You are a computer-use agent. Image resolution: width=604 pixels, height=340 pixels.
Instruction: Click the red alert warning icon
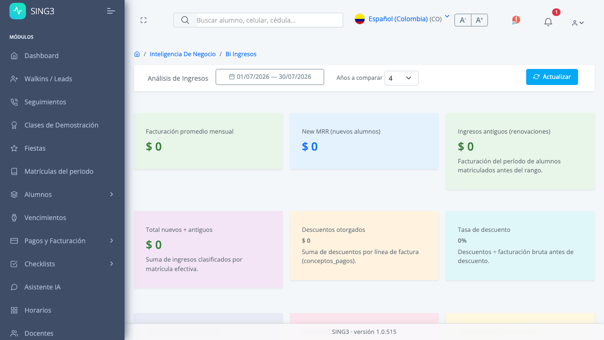click(516, 20)
